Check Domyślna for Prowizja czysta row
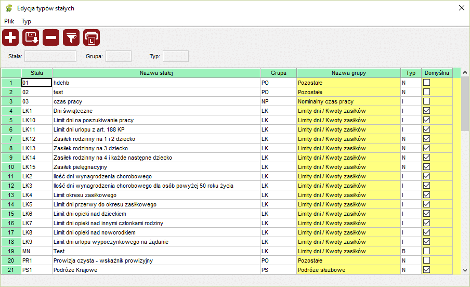Viewport: 470px width, 287px height. [x=426, y=260]
